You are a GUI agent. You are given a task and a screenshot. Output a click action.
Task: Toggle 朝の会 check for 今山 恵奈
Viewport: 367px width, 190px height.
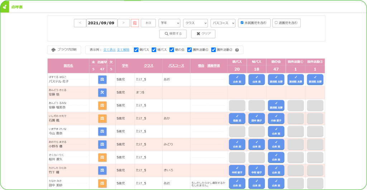(276, 131)
